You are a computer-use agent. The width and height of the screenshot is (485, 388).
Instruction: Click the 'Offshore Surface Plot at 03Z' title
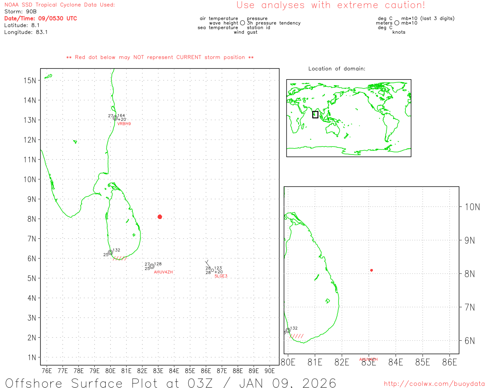(x=171, y=383)
